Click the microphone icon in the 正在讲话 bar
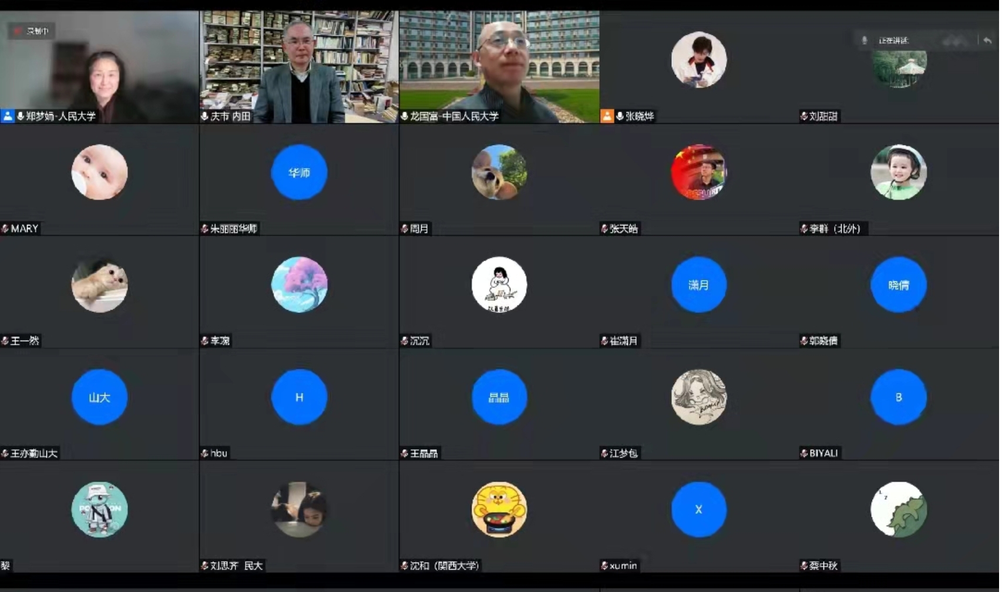This screenshot has width=1002, height=592. coord(864,41)
